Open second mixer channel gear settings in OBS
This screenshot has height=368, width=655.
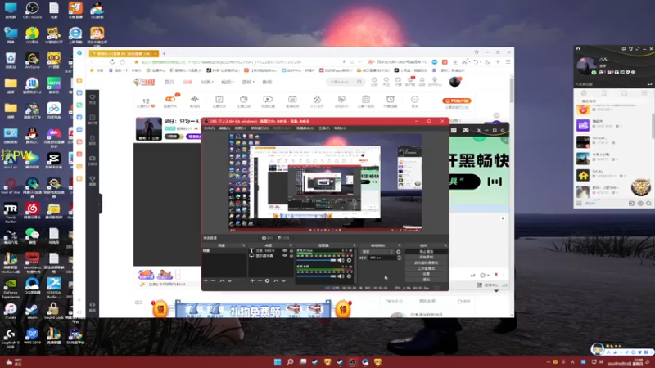(x=350, y=276)
